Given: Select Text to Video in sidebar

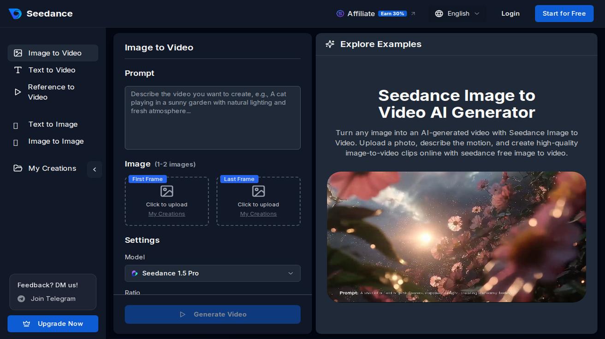Looking at the screenshot, I should 53,70.
